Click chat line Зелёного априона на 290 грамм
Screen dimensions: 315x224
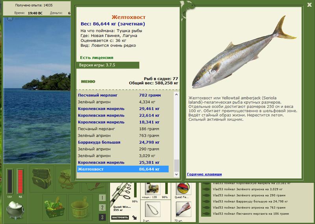pos(249,195)
